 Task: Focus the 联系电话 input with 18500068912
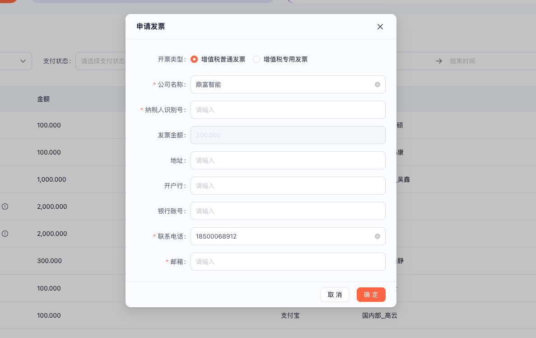coord(288,236)
